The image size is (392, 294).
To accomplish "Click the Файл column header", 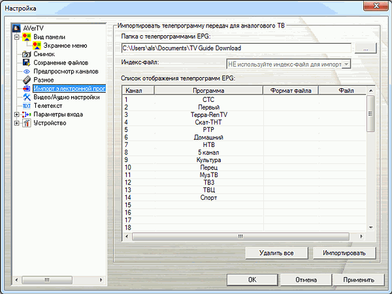I will [342, 91].
